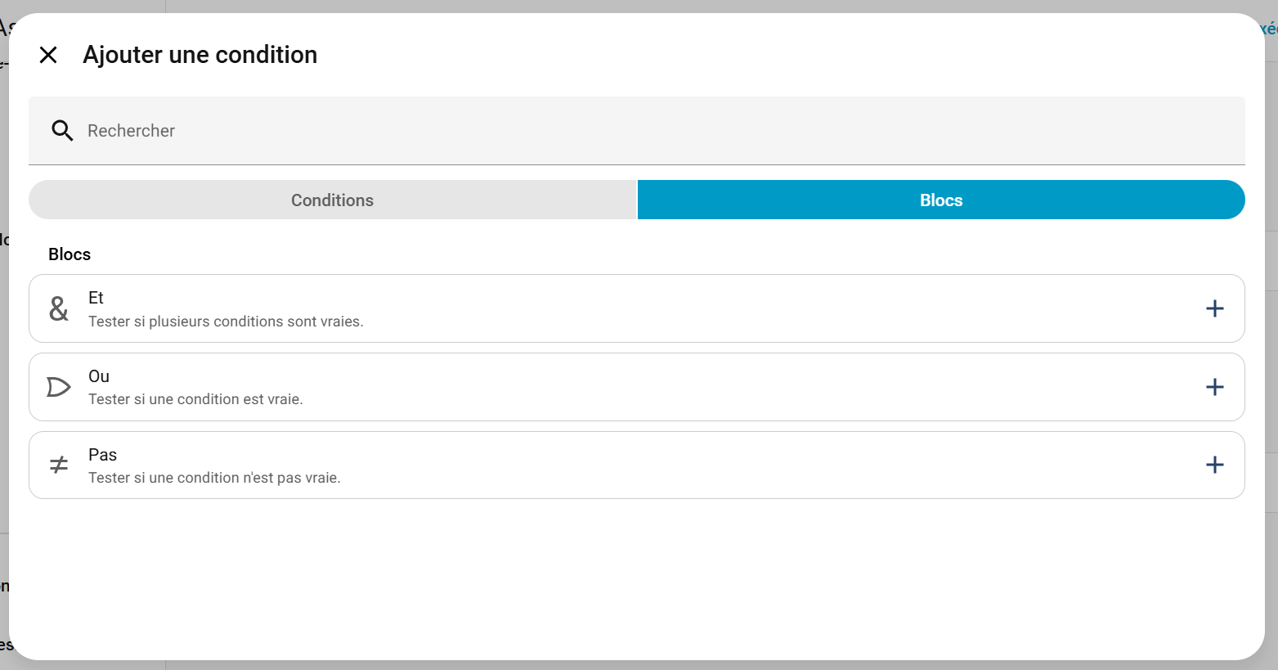Choose the Pas block title
The width and height of the screenshot is (1278, 670).
(x=102, y=455)
